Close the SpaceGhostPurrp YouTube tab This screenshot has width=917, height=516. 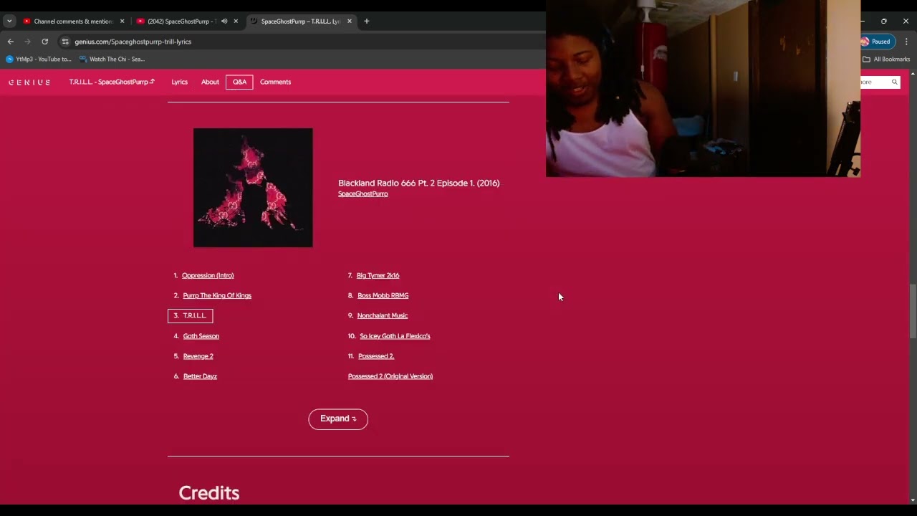236,21
